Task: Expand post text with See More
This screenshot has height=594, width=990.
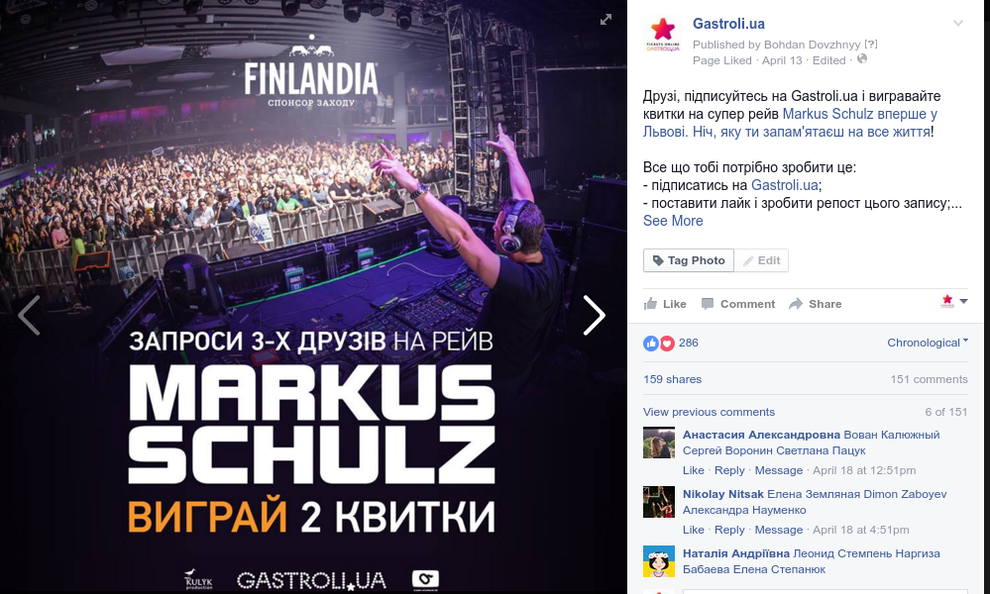Action: coord(673,221)
